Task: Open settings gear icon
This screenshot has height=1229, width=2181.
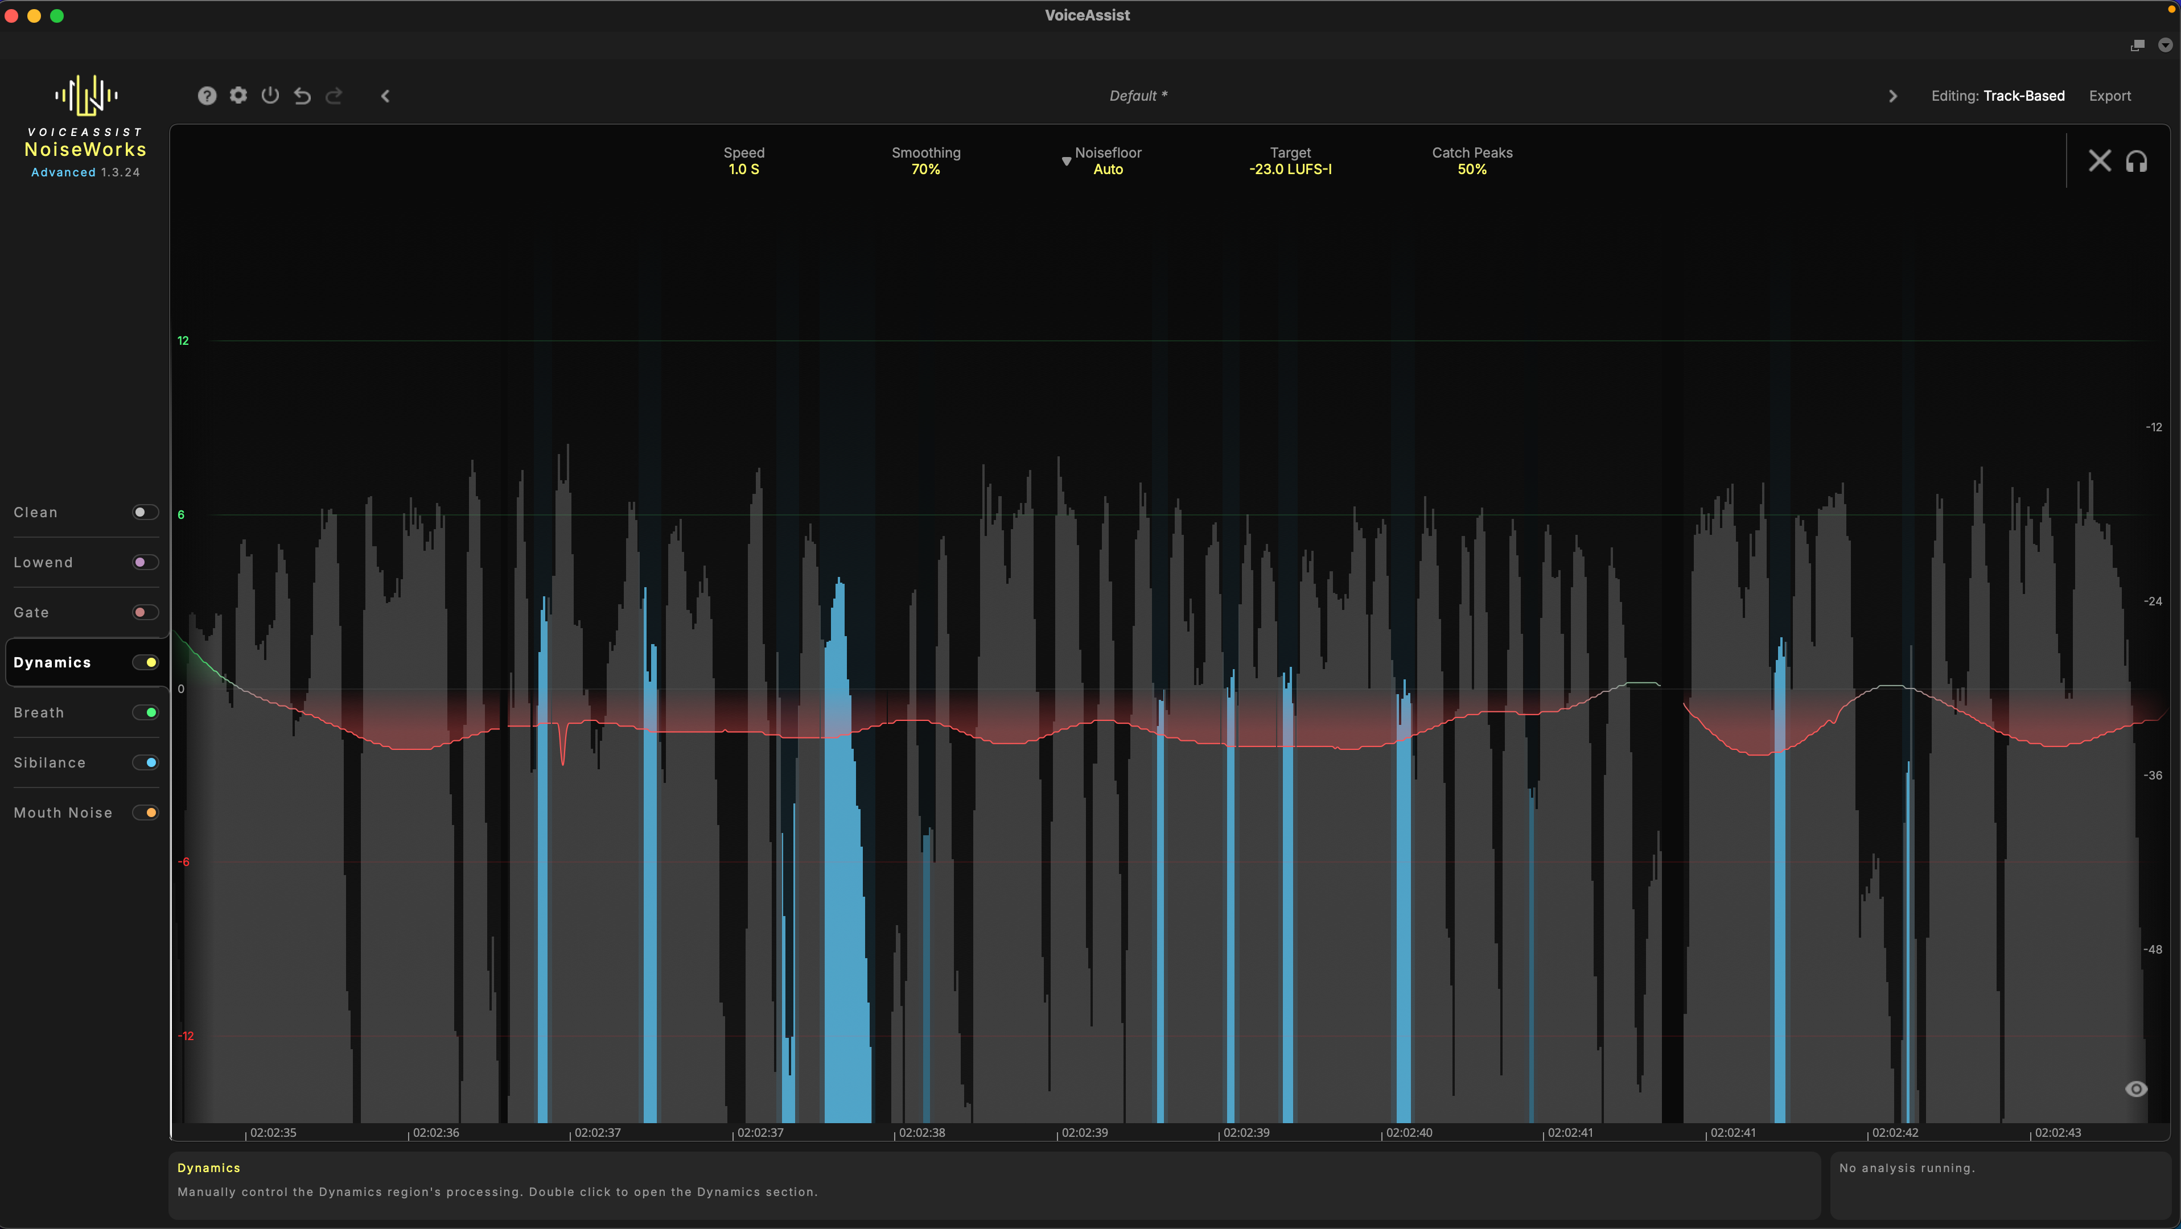Action: click(x=238, y=95)
